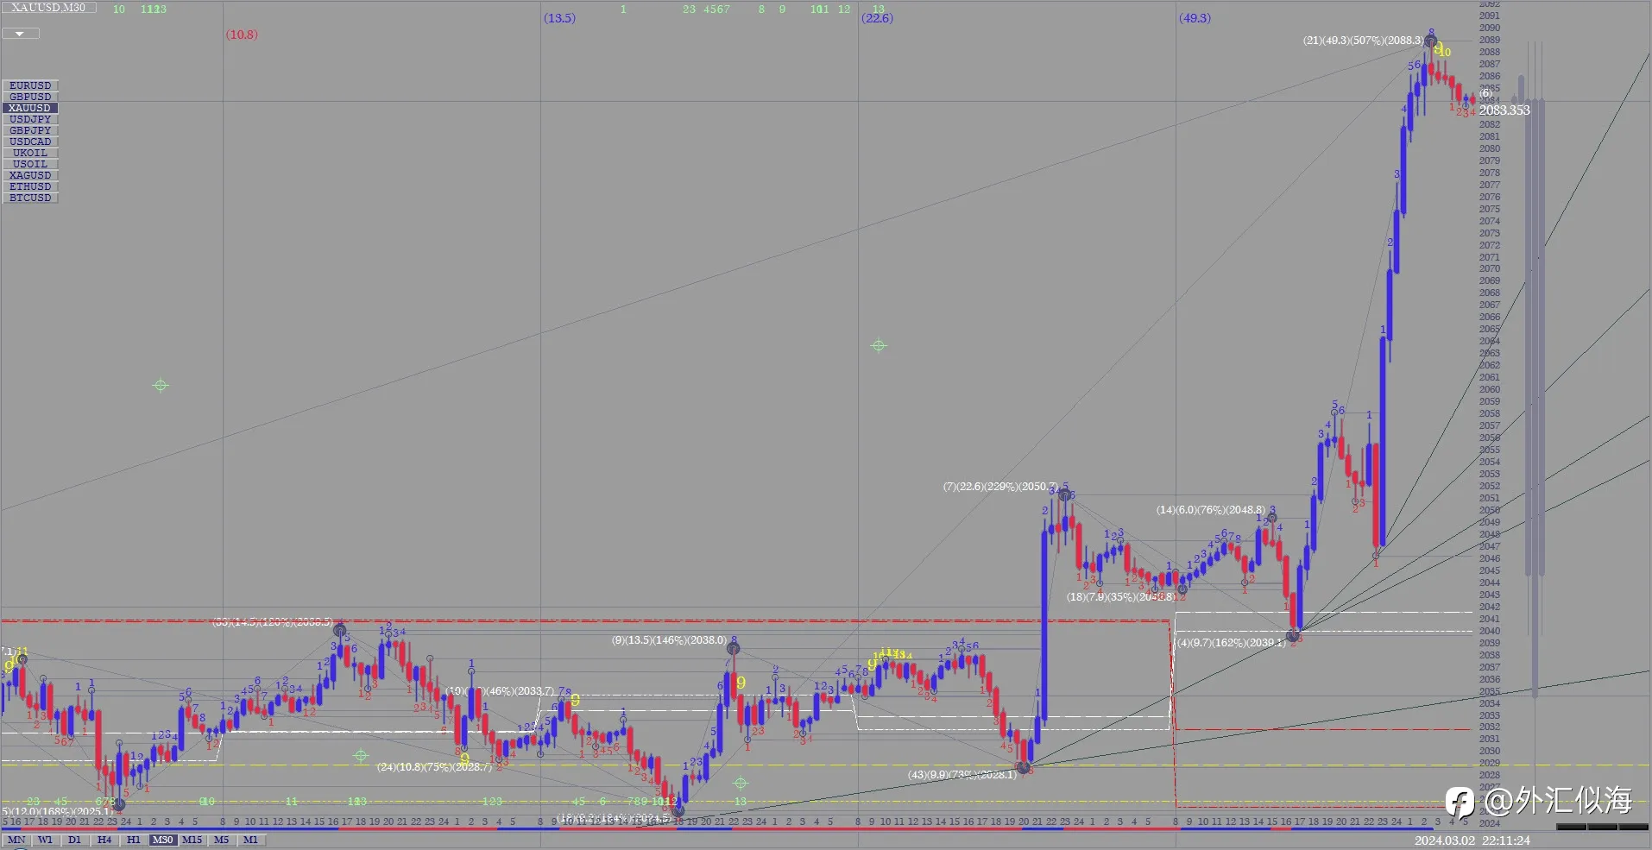Select the circle marker at the 2038.0 swing high

733,648
